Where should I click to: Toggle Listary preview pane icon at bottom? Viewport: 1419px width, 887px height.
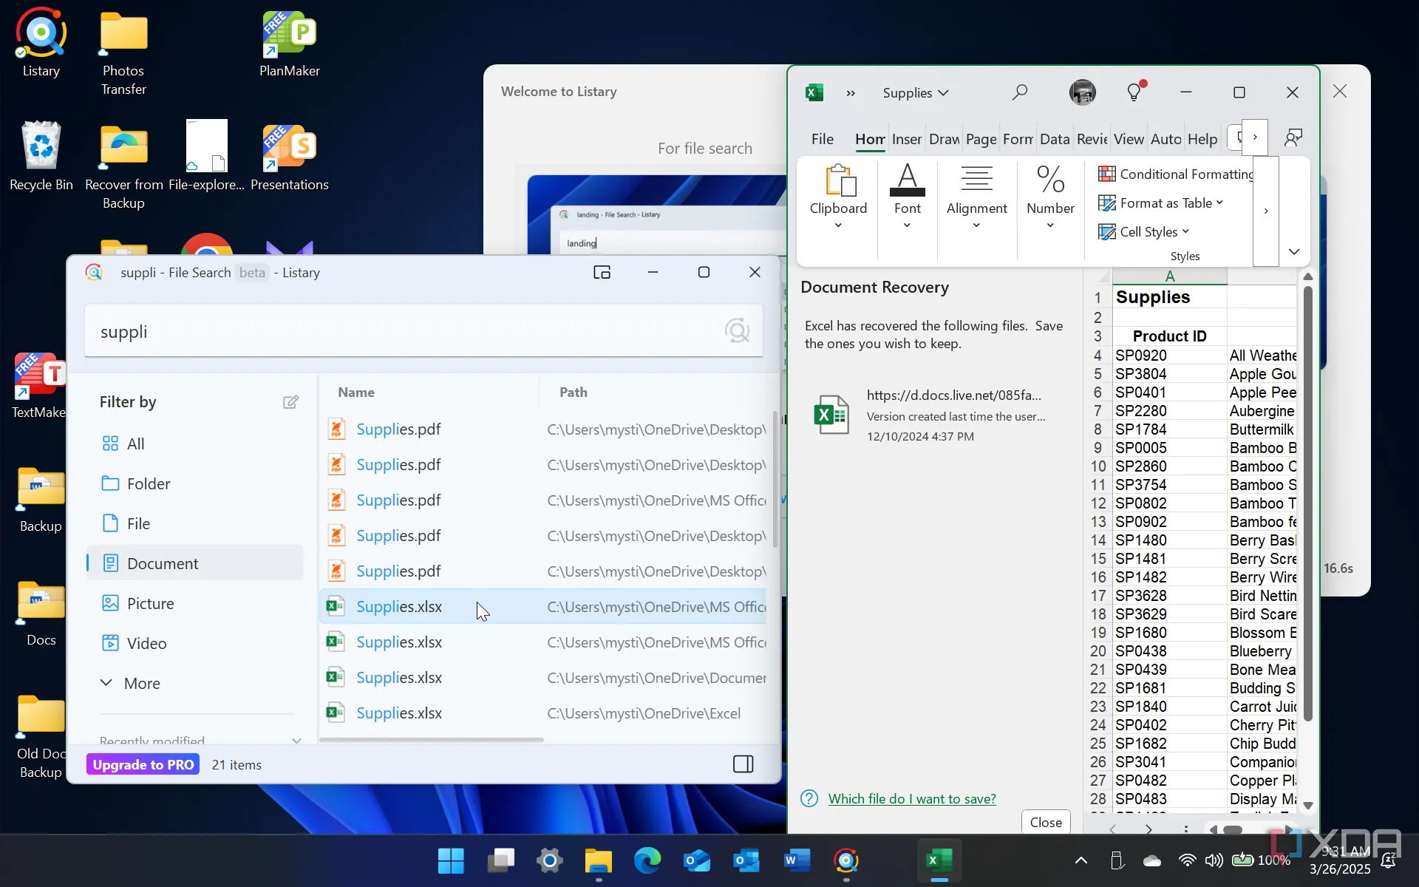[743, 764]
